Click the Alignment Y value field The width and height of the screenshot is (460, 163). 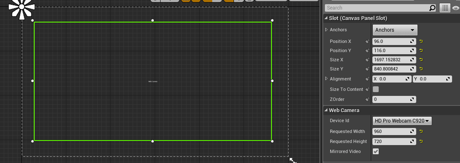click(x=432, y=79)
